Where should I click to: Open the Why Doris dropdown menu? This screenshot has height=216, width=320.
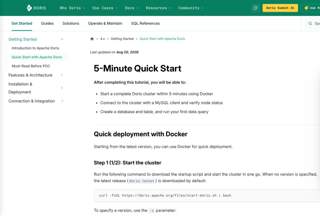tap(72, 8)
